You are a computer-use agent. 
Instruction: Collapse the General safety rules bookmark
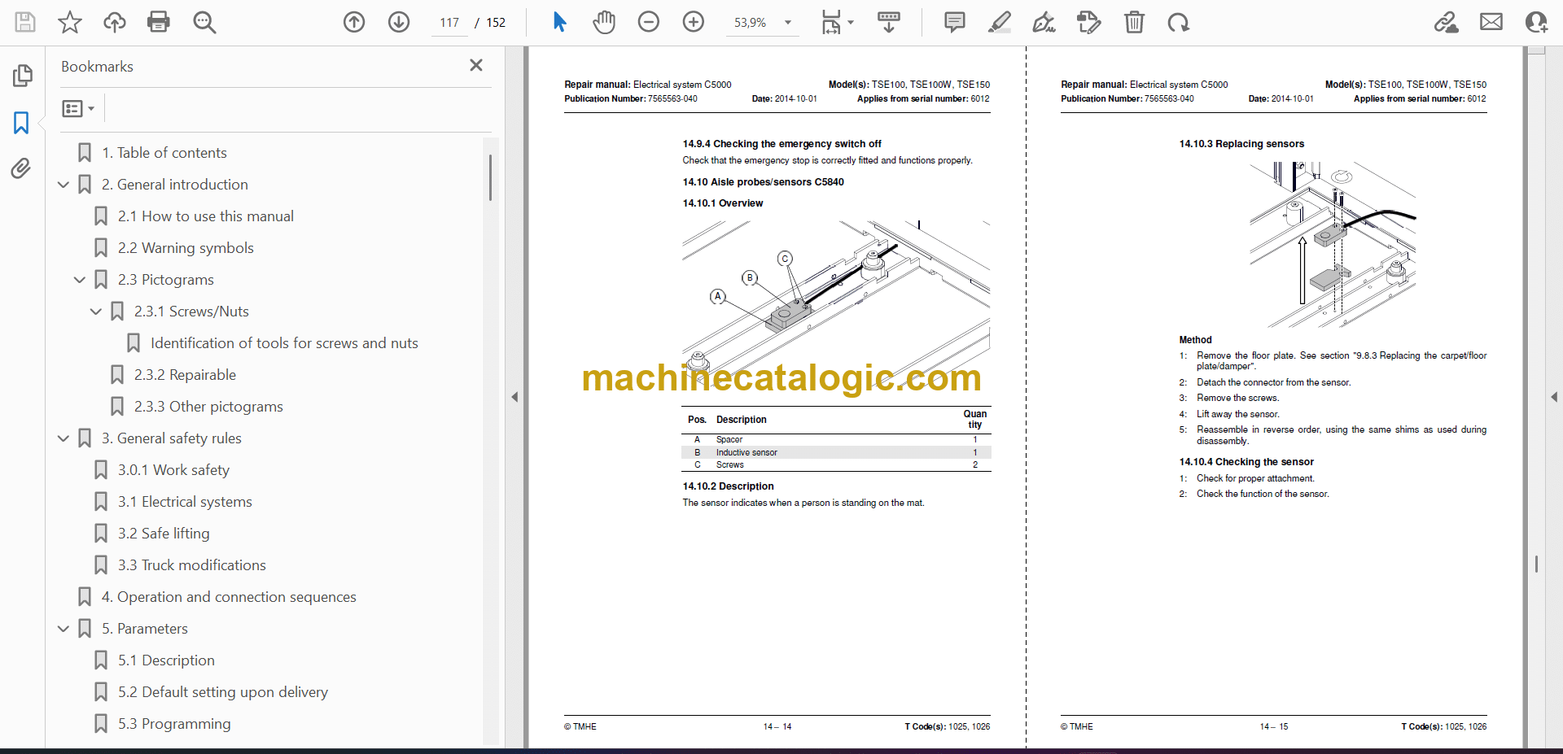(x=63, y=438)
